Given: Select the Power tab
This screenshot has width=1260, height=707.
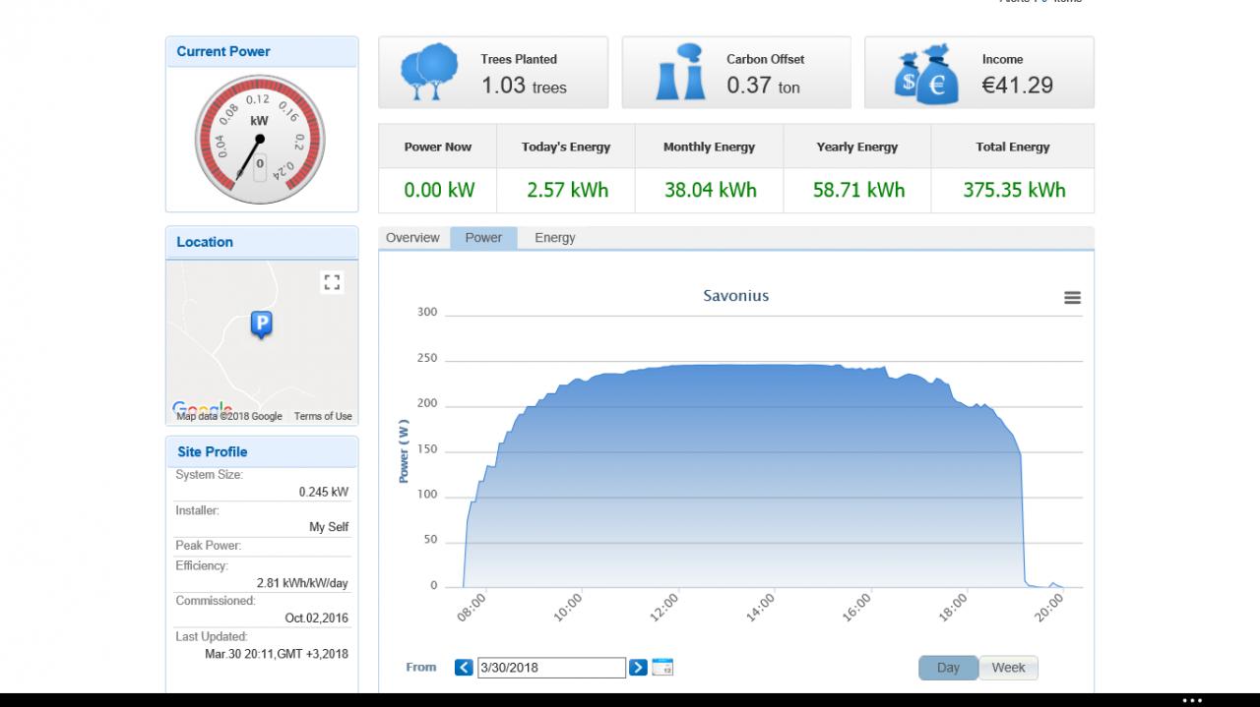Looking at the screenshot, I should 483,238.
